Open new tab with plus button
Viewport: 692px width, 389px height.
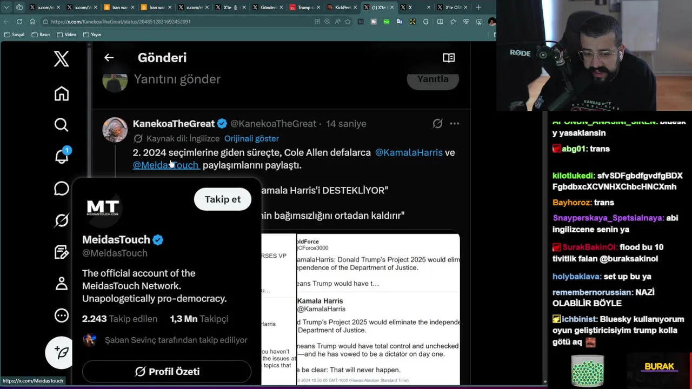478,8
